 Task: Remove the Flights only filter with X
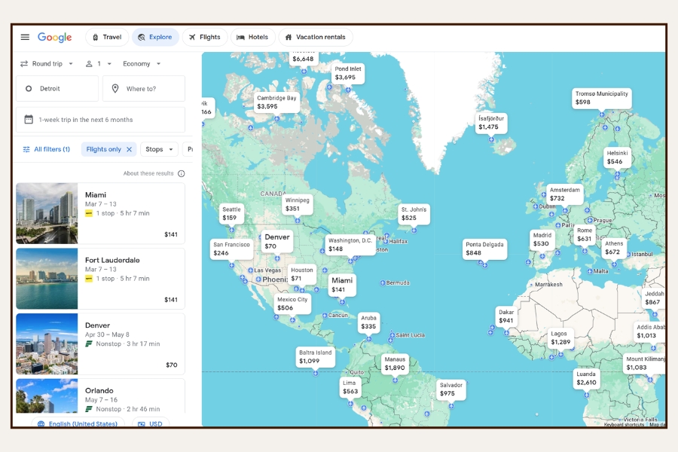coord(129,149)
